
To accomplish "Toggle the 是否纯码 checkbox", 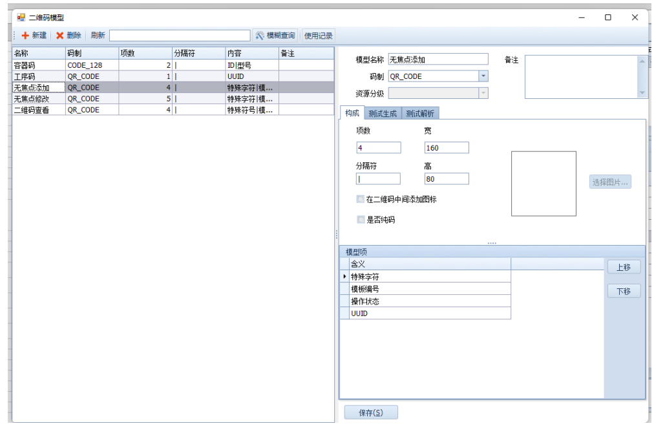I will click(361, 220).
